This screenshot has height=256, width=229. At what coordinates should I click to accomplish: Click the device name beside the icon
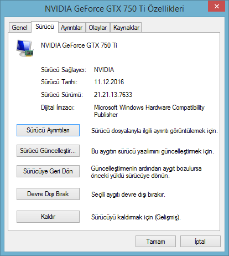tap(79, 45)
